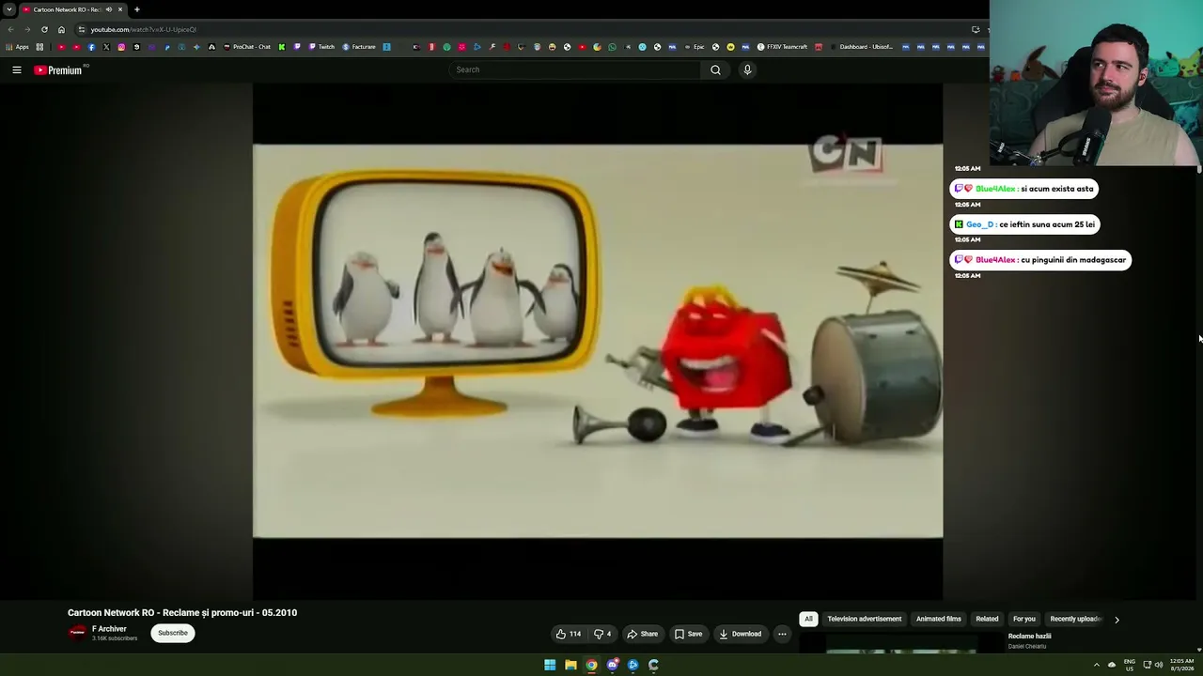
Task: Open File Explorer from the taskbar
Action: [570, 665]
